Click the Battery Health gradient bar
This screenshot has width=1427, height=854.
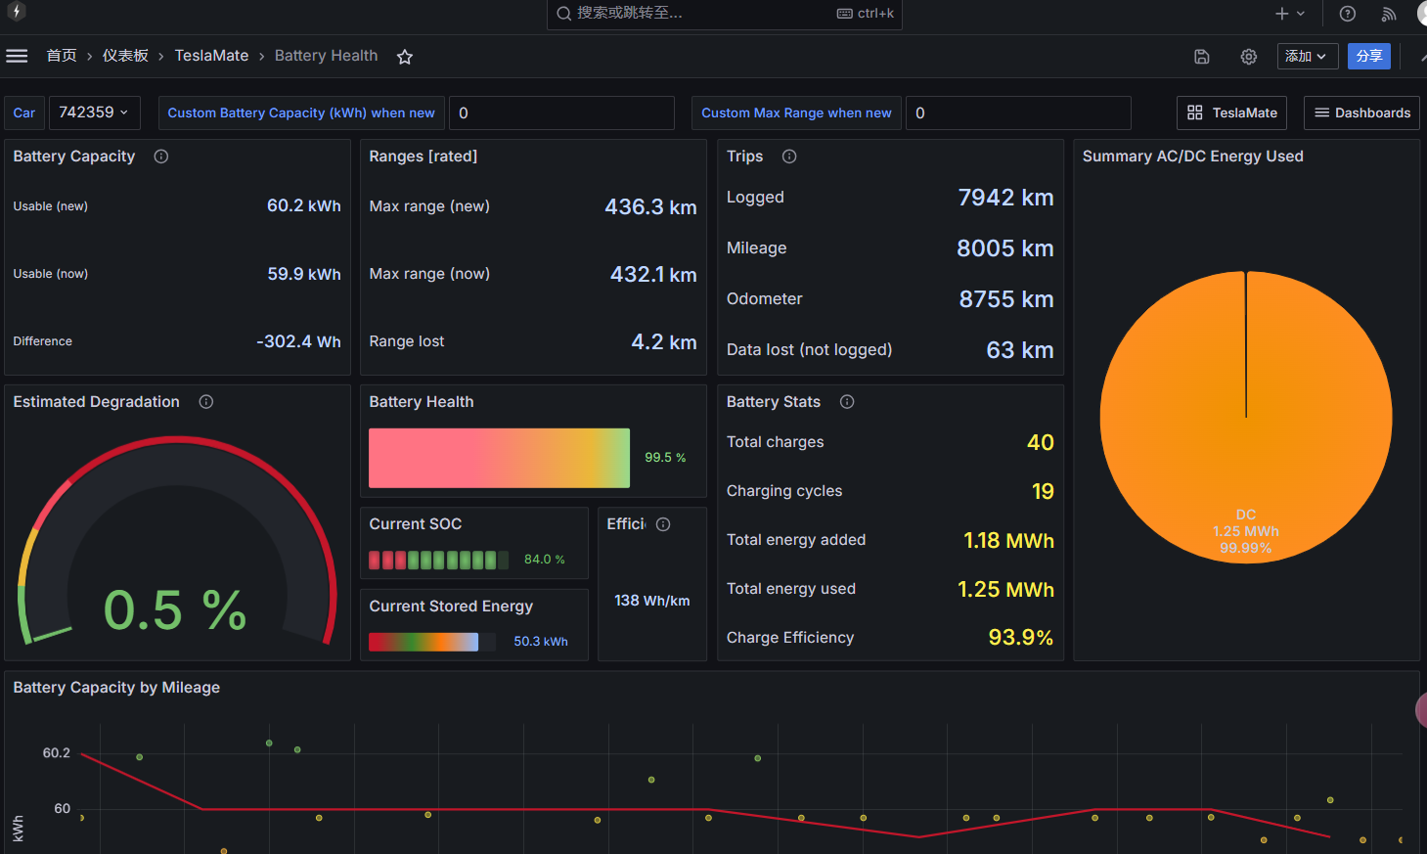tap(499, 458)
